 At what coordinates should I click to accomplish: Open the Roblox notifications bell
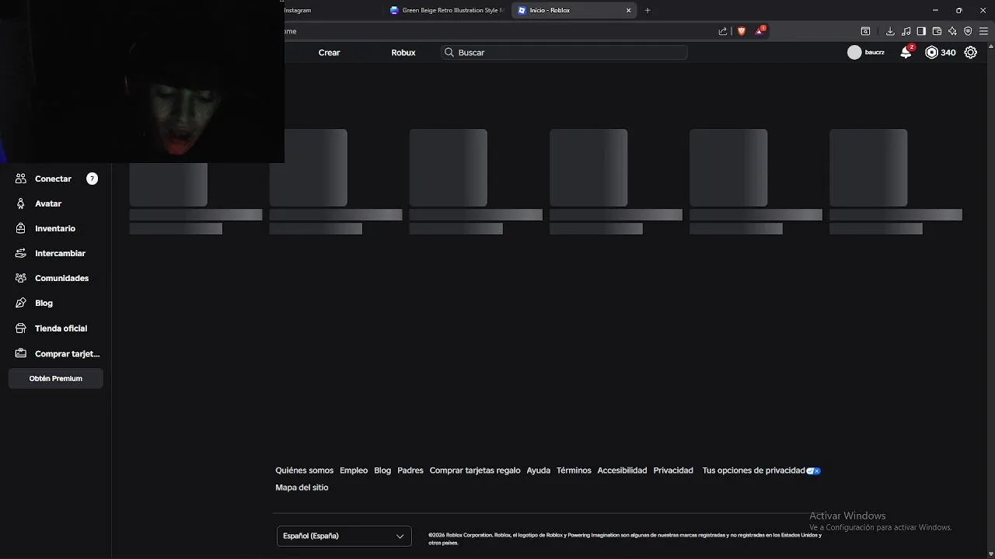pos(906,53)
